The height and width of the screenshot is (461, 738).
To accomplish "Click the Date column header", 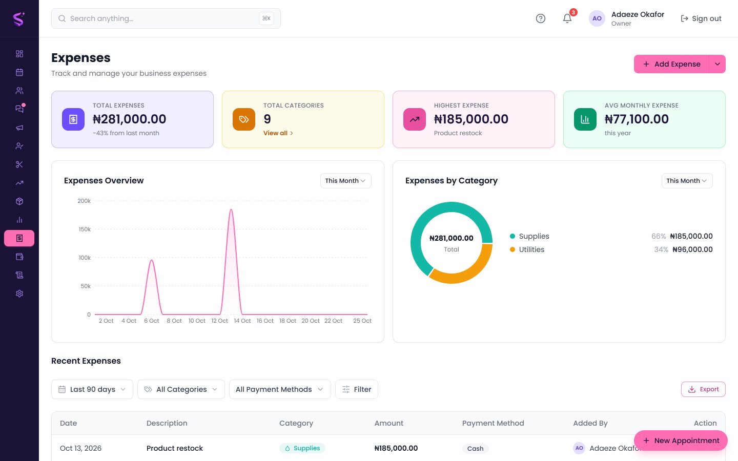I will (x=69, y=423).
